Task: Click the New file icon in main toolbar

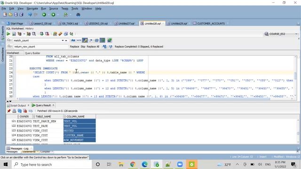Action: [x=5, y=15]
